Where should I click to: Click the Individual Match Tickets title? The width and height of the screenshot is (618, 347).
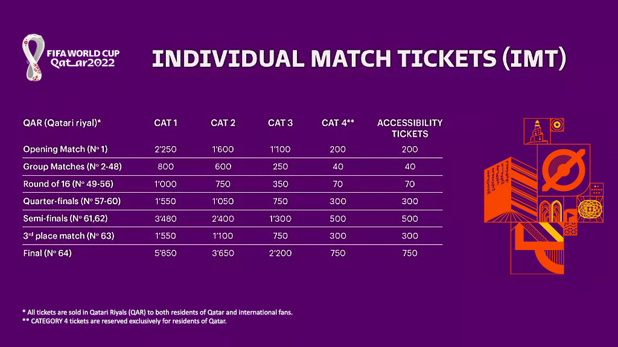pyautogui.click(x=359, y=58)
